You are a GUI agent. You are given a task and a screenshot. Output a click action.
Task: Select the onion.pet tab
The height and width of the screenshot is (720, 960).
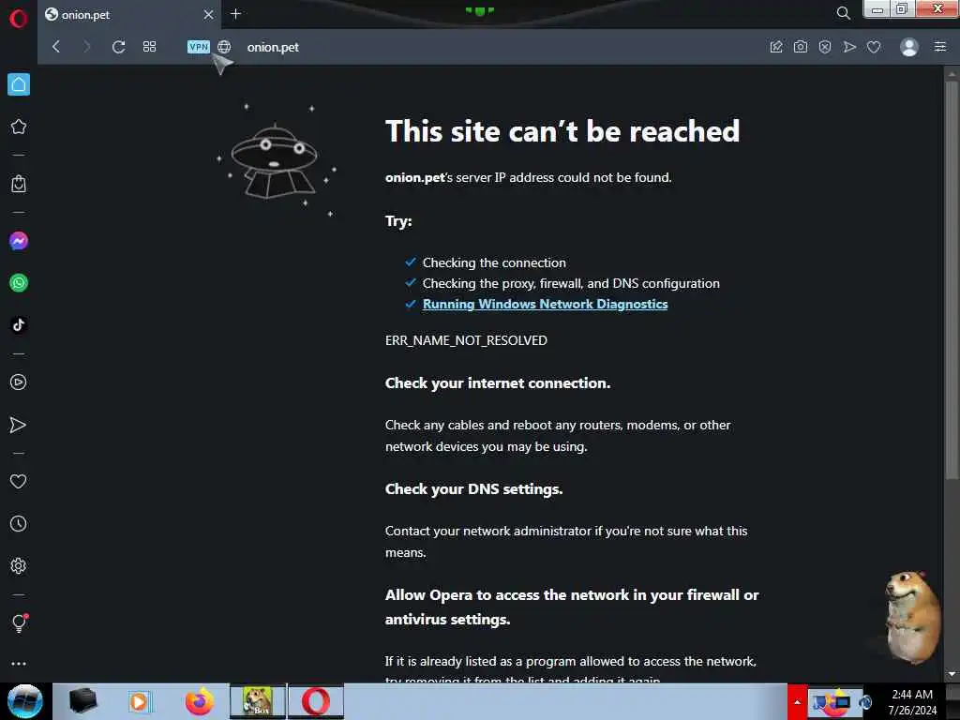(129, 15)
